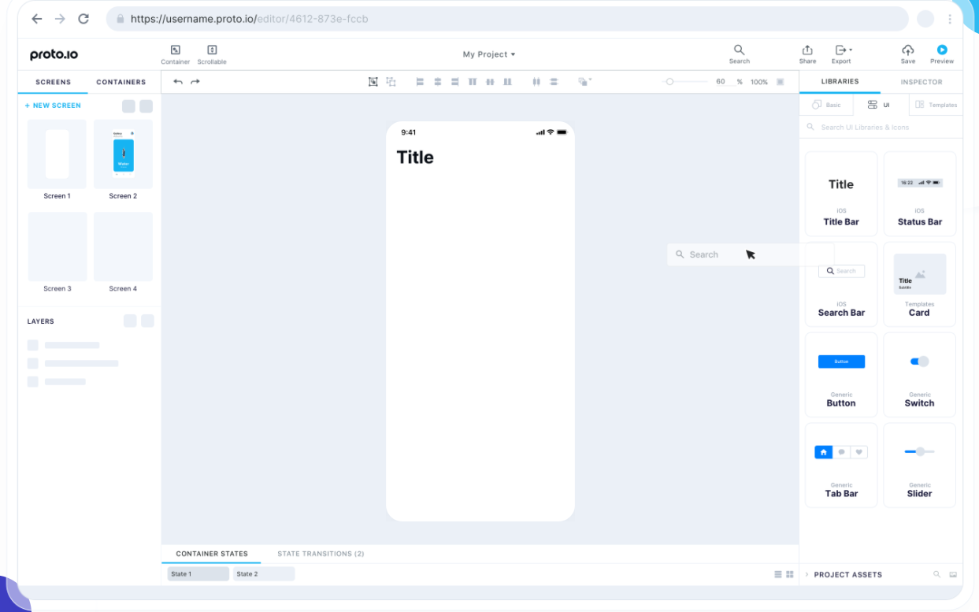Click the first square button beside New Screen
This screenshot has height=612, width=979.
tap(128, 106)
